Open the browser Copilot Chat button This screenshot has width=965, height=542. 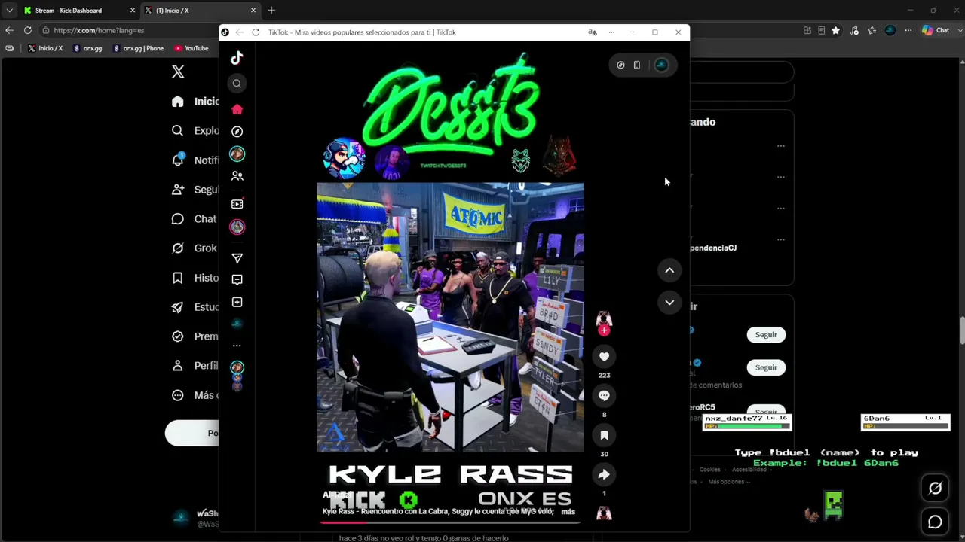point(936,30)
